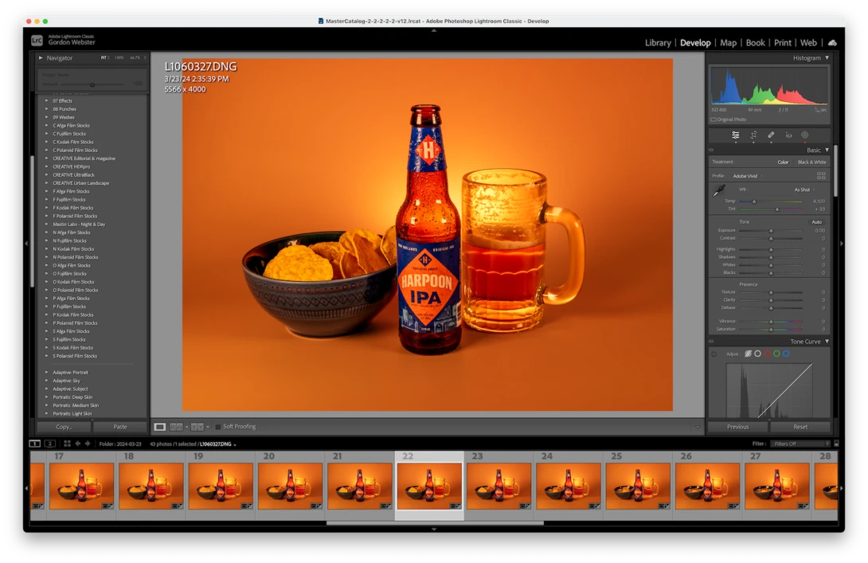Image resolution: width=868 pixels, height=563 pixels.
Task: Click the filmstrip horizontal scrollbar
Action: tap(435, 523)
